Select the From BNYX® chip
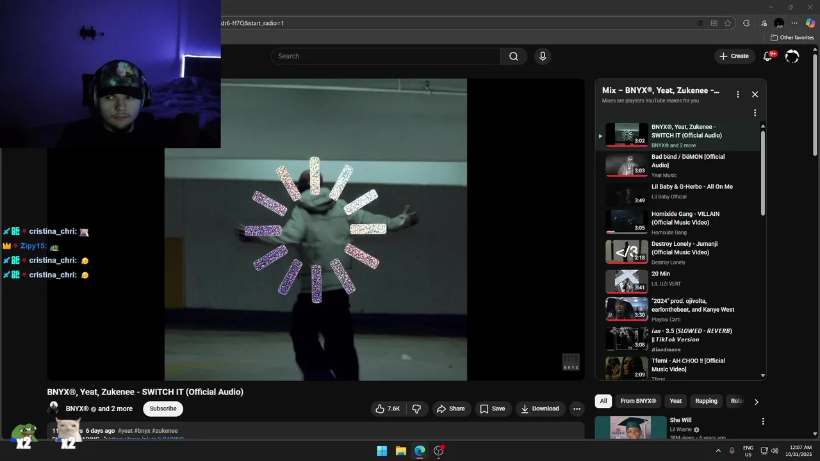This screenshot has width=820, height=461. click(x=638, y=401)
